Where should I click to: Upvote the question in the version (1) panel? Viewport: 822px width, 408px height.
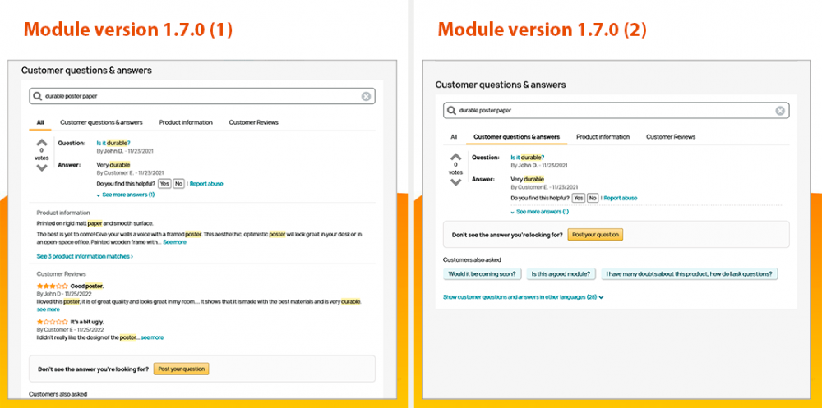[x=41, y=143]
